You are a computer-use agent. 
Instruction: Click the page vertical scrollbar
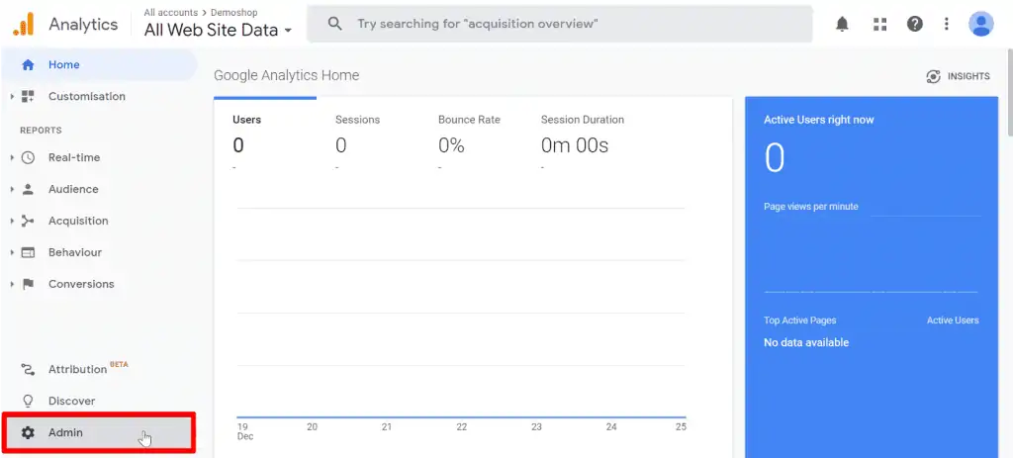(x=1010, y=90)
